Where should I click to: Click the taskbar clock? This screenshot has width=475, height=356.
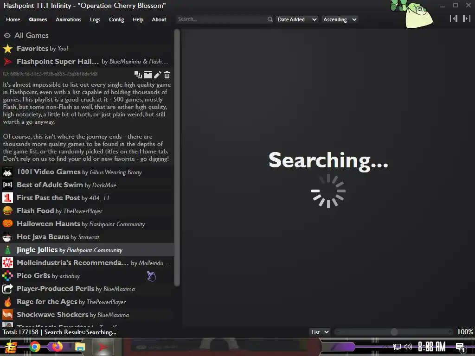click(432, 347)
